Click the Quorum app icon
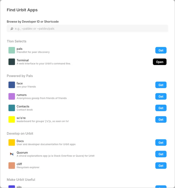This screenshot has width=175, height=188. pyautogui.click(x=12, y=154)
